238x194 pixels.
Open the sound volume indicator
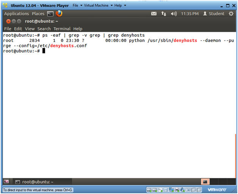coord(174,14)
